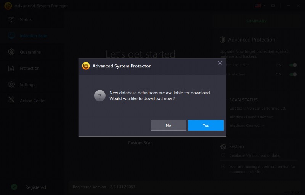This screenshot has width=305, height=195.
Task: Click the Let's get started heading
Action: pyautogui.click(x=140, y=54)
